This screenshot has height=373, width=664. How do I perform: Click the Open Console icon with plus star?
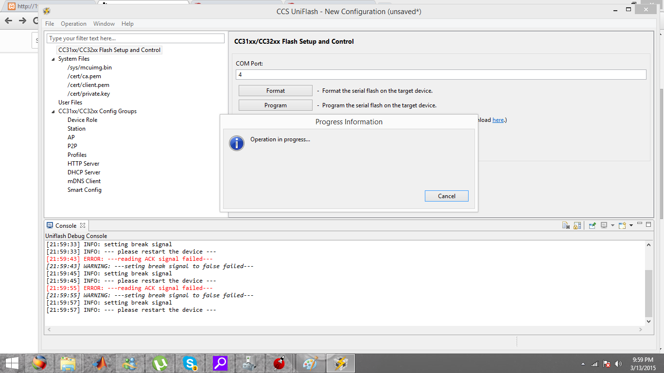pyautogui.click(x=622, y=225)
